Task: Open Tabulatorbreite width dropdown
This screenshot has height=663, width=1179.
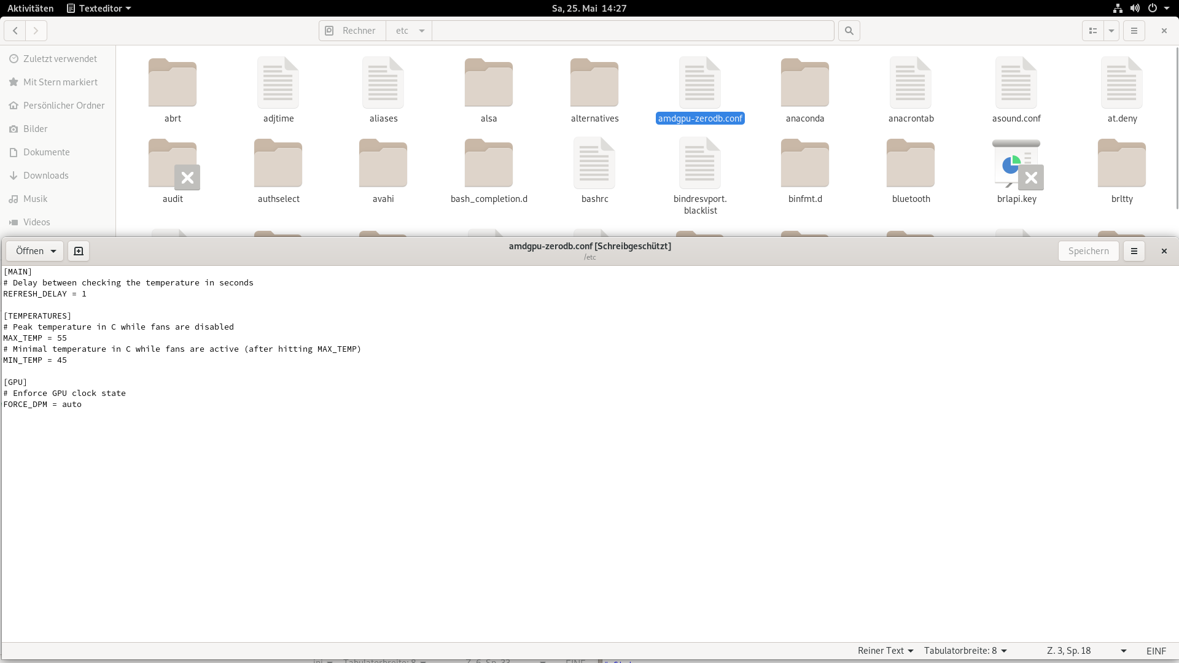Action: pyautogui.click(x=965, y=651)
